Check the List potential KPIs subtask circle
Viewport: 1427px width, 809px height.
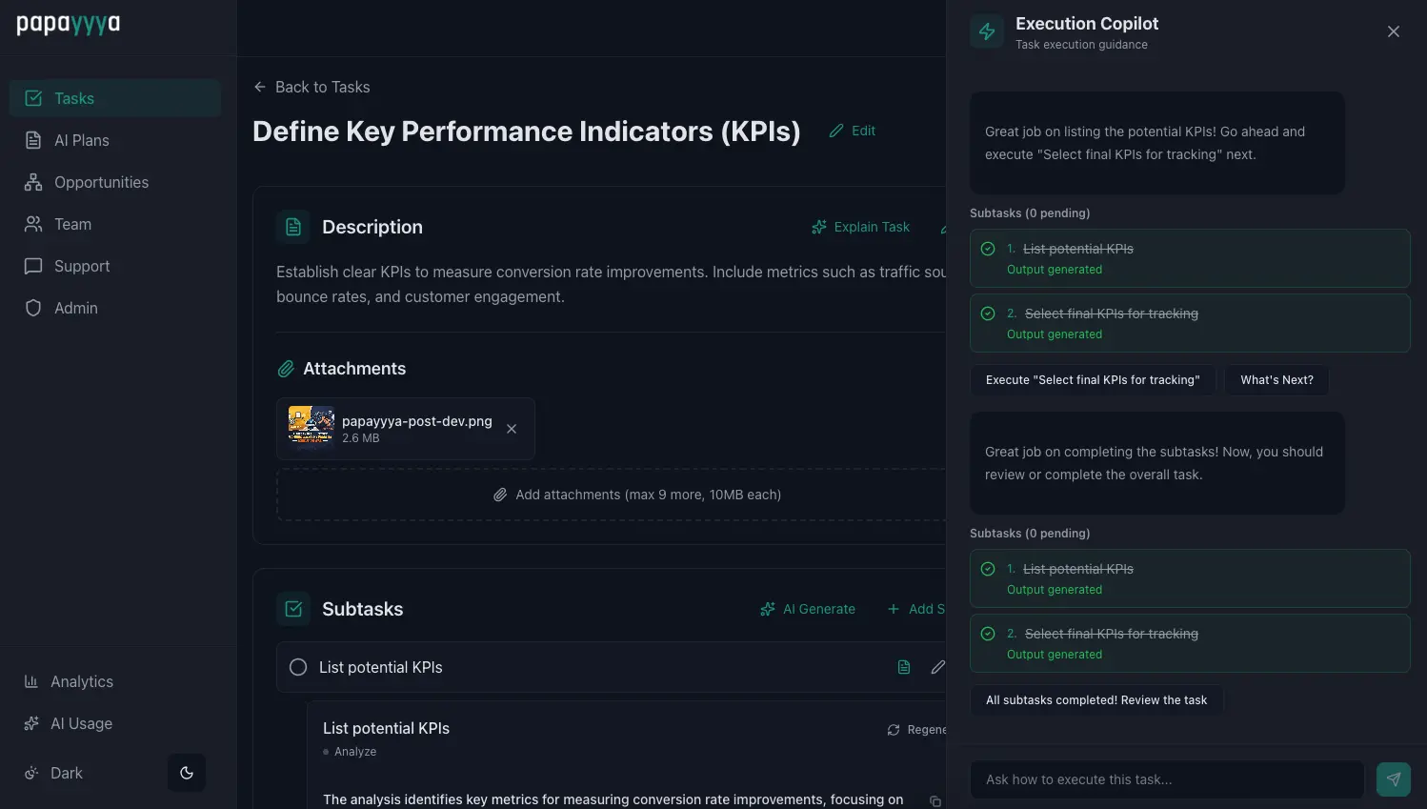298,667
